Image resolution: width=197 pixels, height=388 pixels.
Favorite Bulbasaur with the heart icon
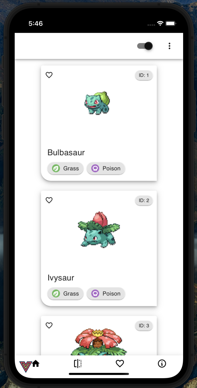pos(49,75)
